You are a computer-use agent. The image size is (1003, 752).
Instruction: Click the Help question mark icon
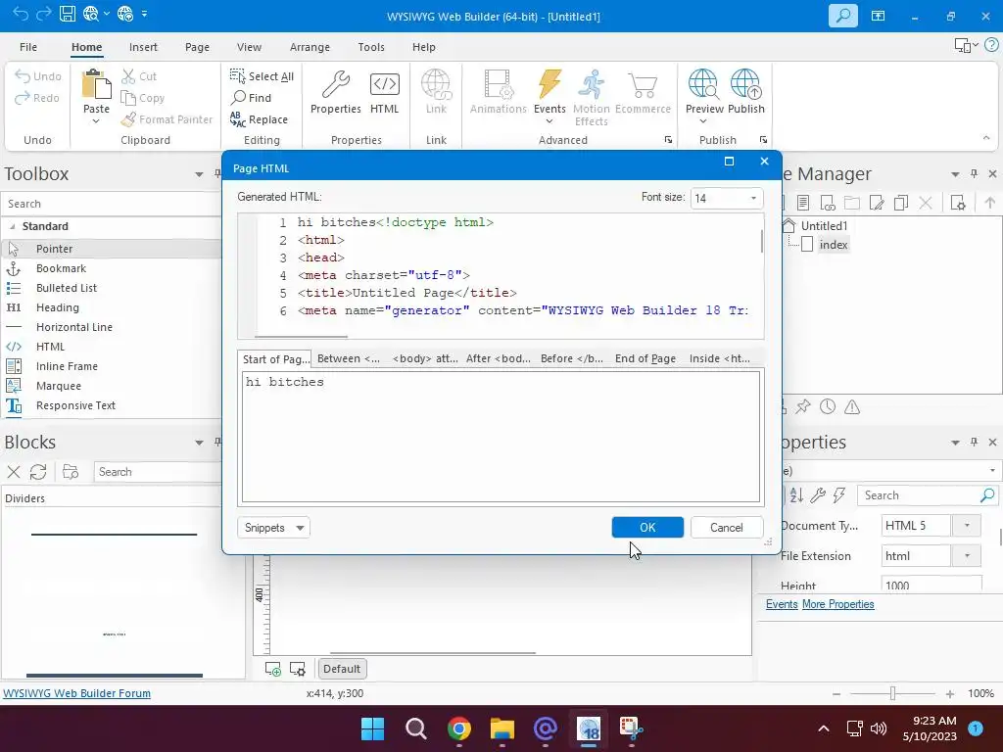pyautogui.click(x=992, y=45)
